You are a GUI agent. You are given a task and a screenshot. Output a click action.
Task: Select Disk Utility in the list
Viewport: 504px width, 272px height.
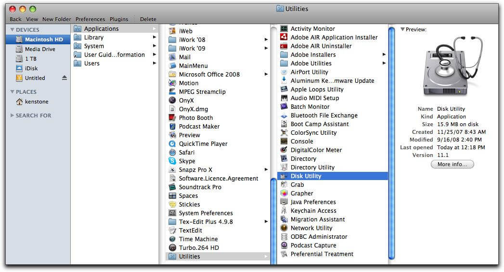332,176
